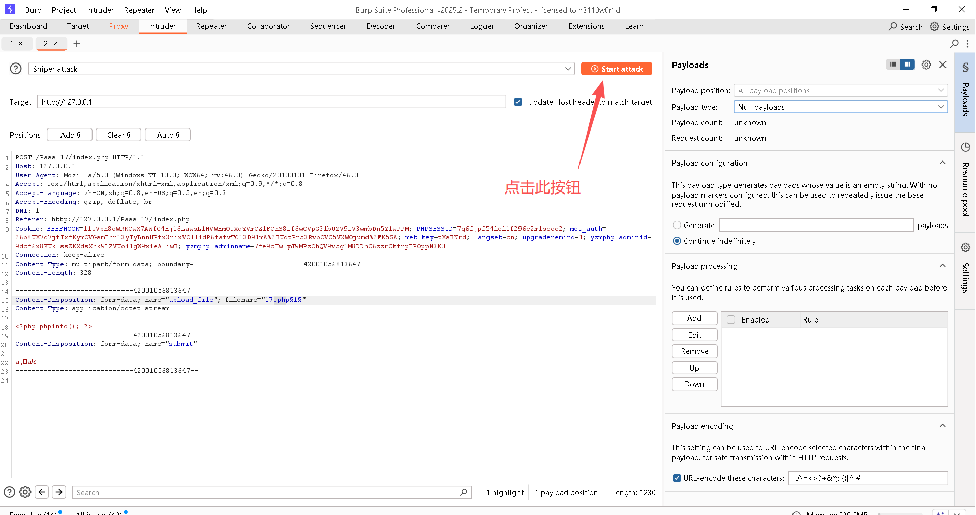Collapse the Payload encoding section
976x515 pixels.
coord(942,426)
